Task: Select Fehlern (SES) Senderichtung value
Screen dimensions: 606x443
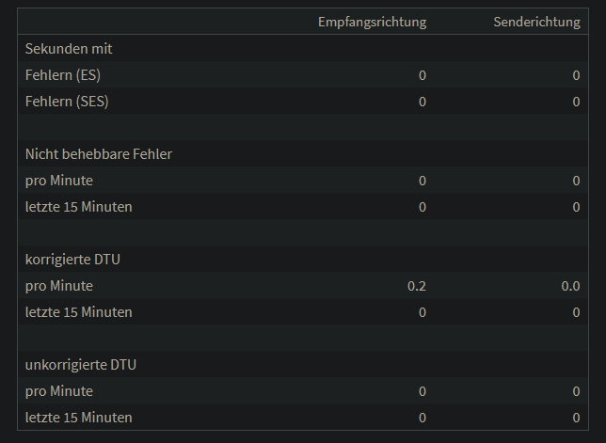Action: 576,101
